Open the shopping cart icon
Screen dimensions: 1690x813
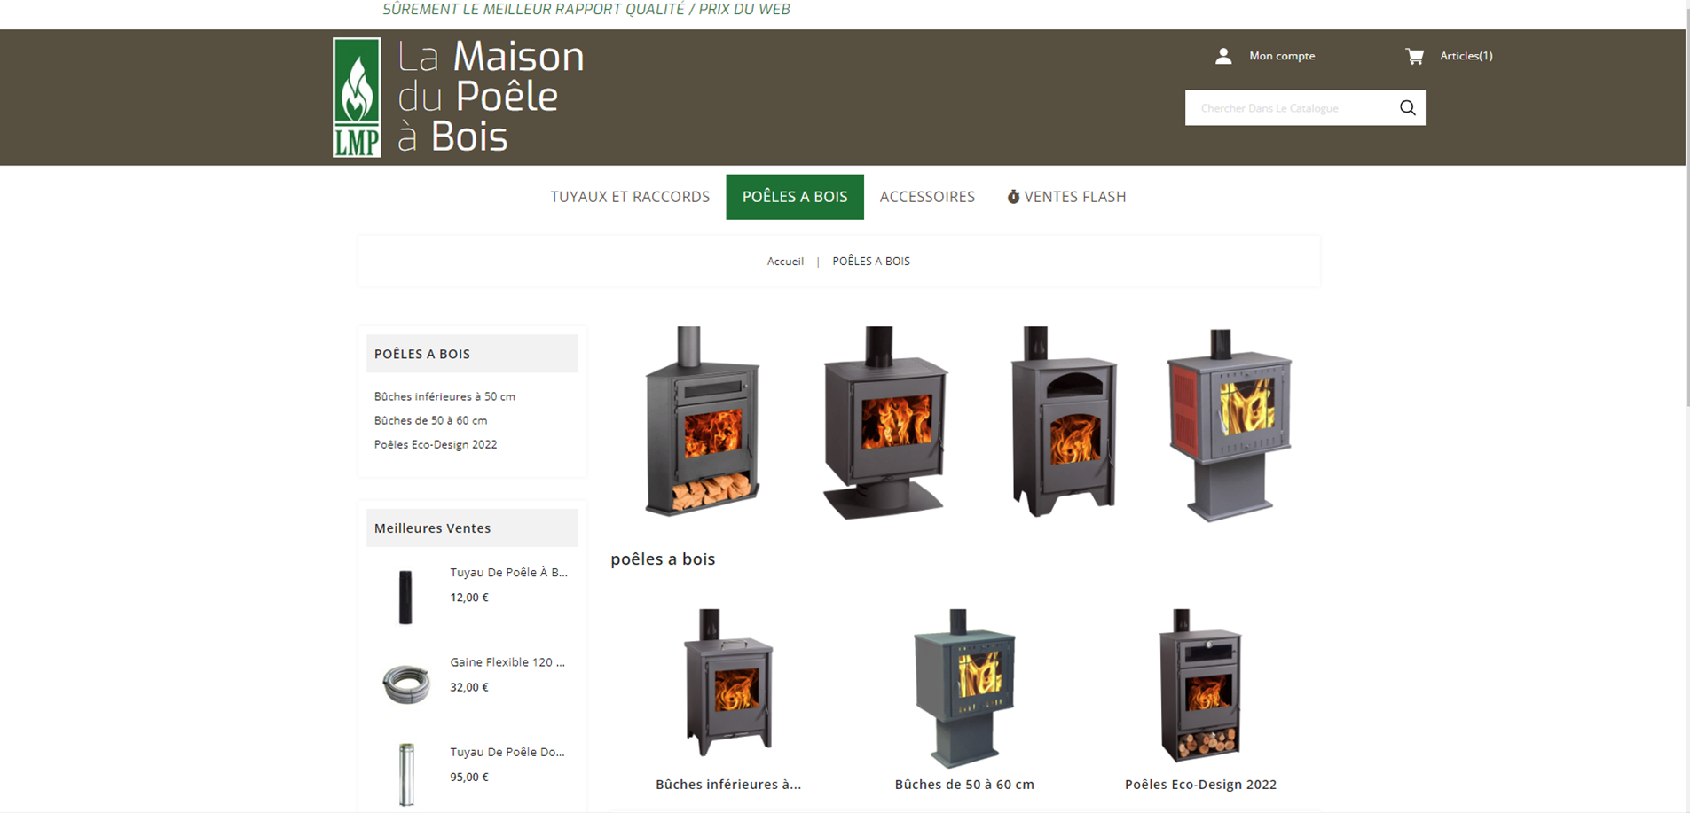coord(1415,56)
